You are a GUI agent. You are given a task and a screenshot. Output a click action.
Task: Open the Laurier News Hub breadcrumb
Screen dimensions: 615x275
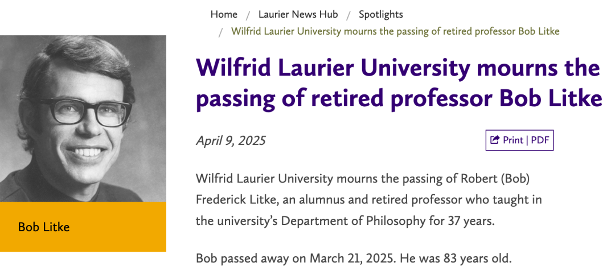(298, 14)
